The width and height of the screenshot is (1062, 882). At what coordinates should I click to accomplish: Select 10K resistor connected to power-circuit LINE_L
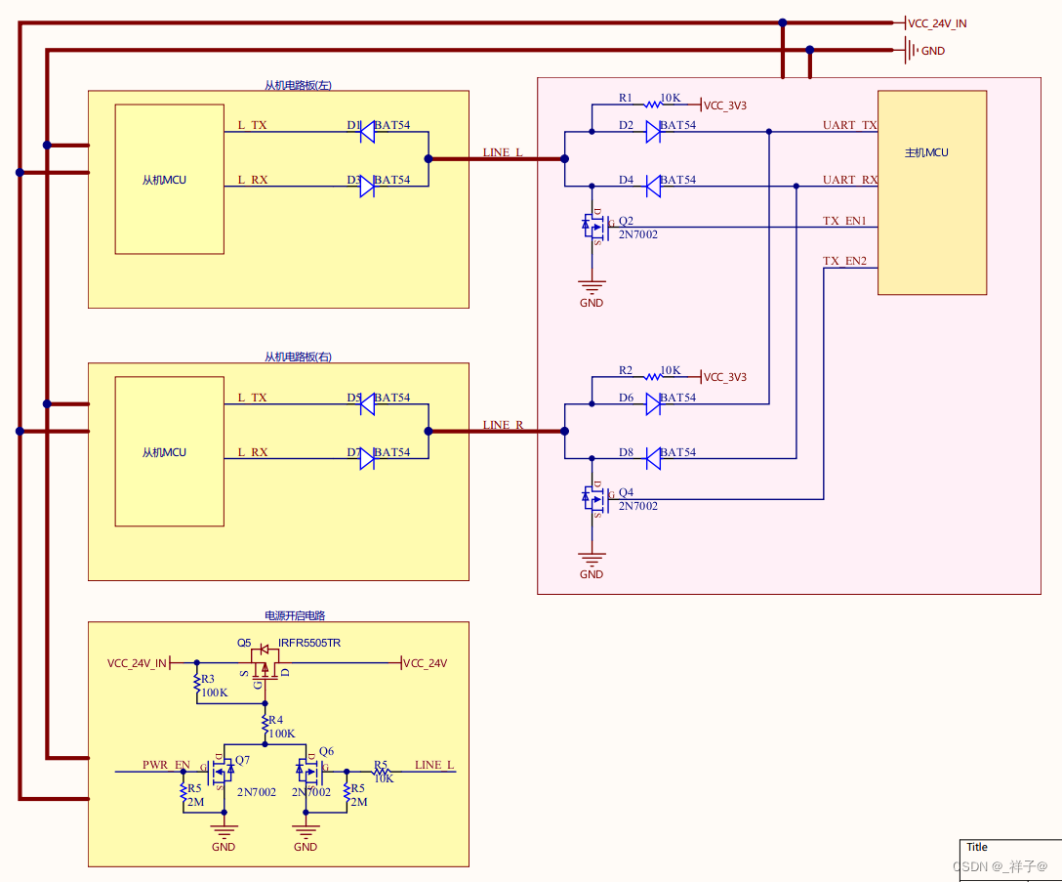point(382,772)
